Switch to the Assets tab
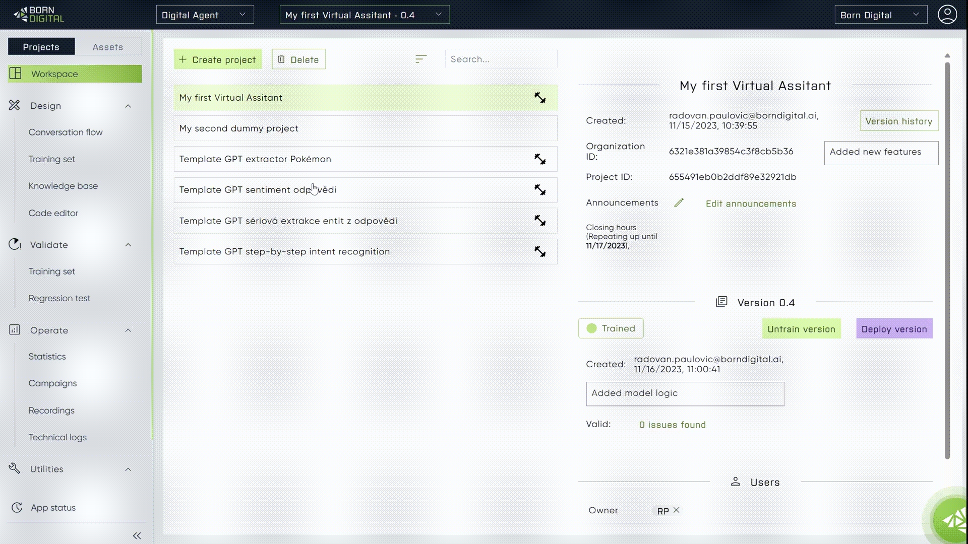This screenshot has width=968, height=544. [x=107, y=47]
